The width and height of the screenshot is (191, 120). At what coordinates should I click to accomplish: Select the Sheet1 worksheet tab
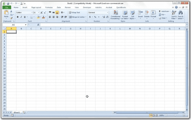click(17, 112)
